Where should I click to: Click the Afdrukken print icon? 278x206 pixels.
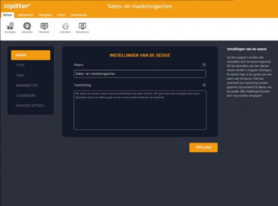(x=65, y=26)
